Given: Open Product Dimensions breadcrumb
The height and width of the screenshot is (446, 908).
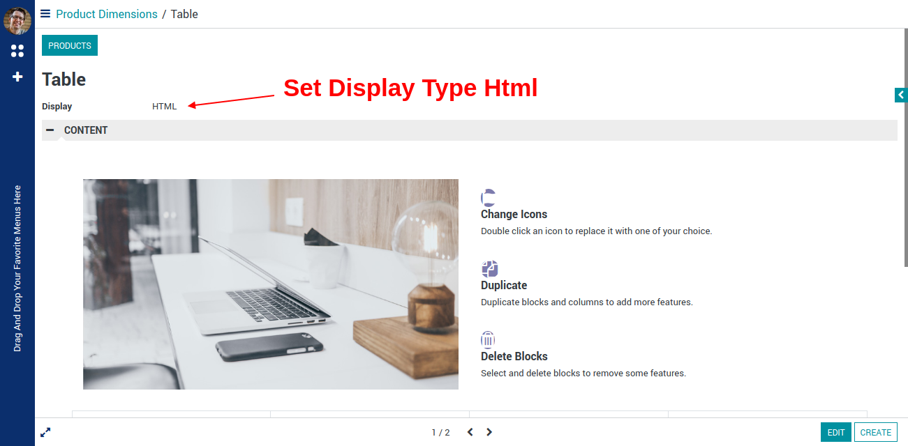Looking at the screenshot, I should [107, 14].
